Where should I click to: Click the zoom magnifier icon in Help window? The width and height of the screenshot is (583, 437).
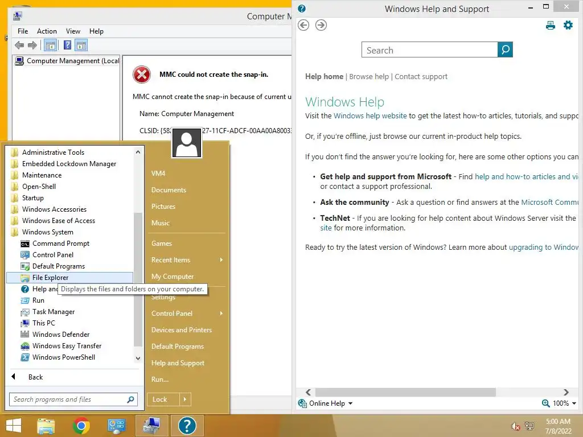point(545,403)
